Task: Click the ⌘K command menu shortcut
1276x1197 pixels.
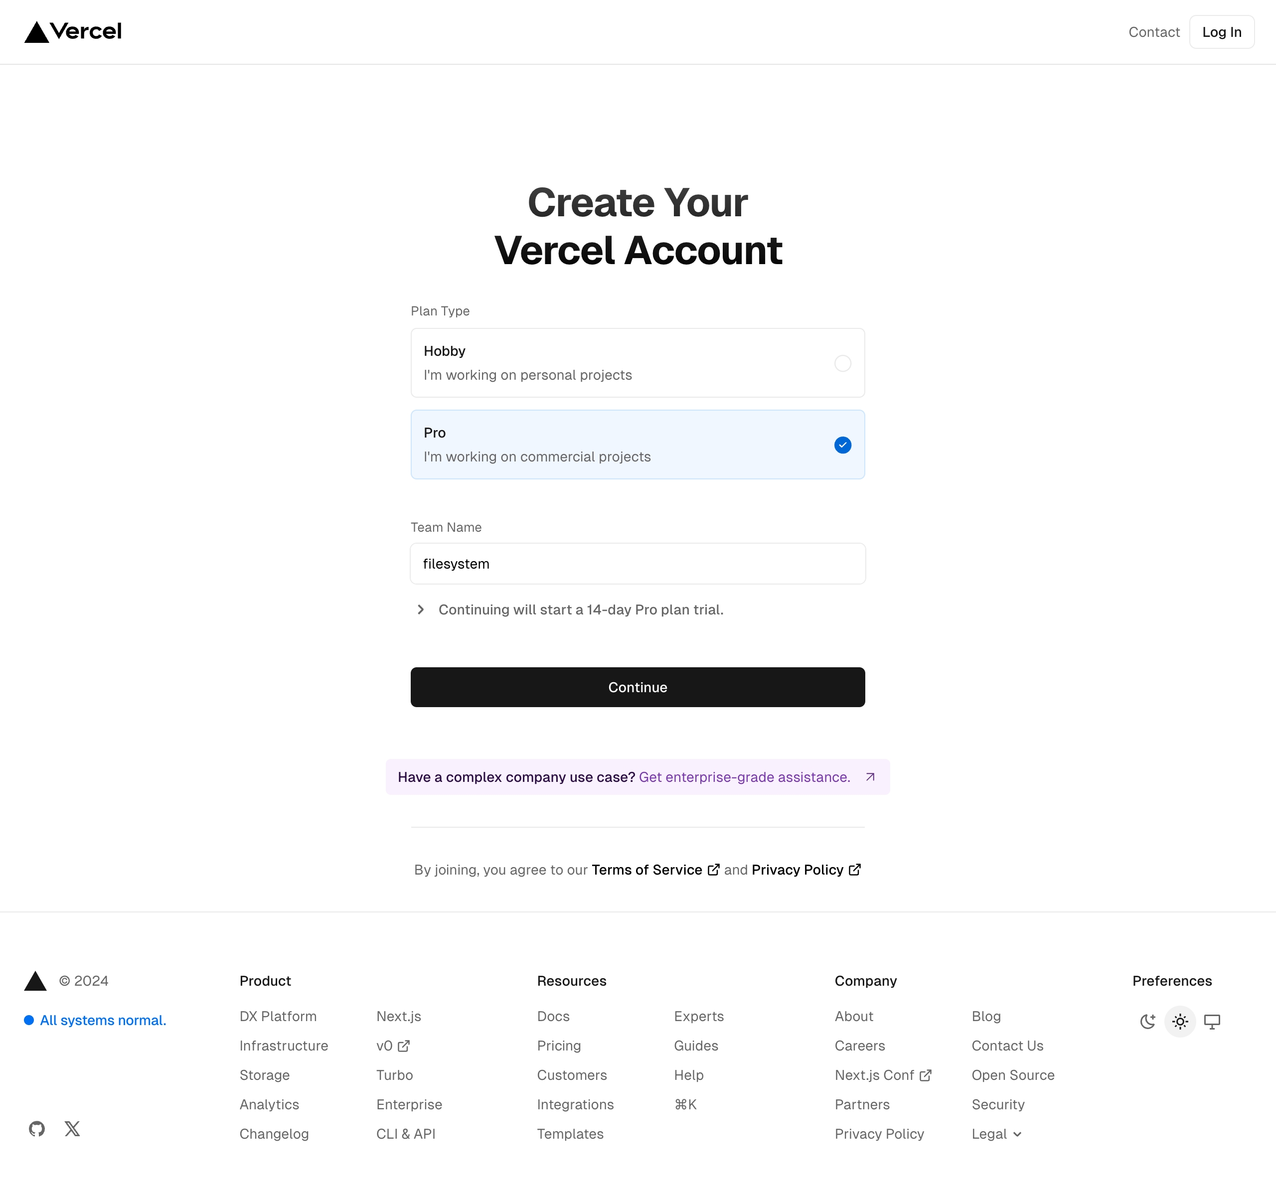Action: tap(685, 1105)
